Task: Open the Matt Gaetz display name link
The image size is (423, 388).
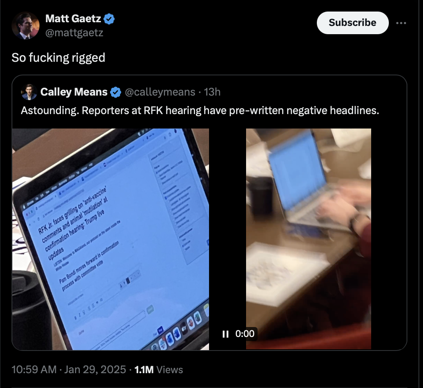Action: pos(73,19)
